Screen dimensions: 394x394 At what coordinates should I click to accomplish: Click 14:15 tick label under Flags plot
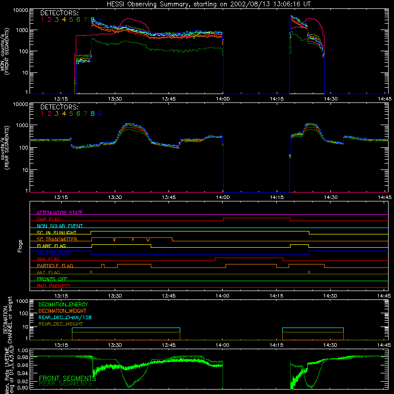click(x=276, y=296)
